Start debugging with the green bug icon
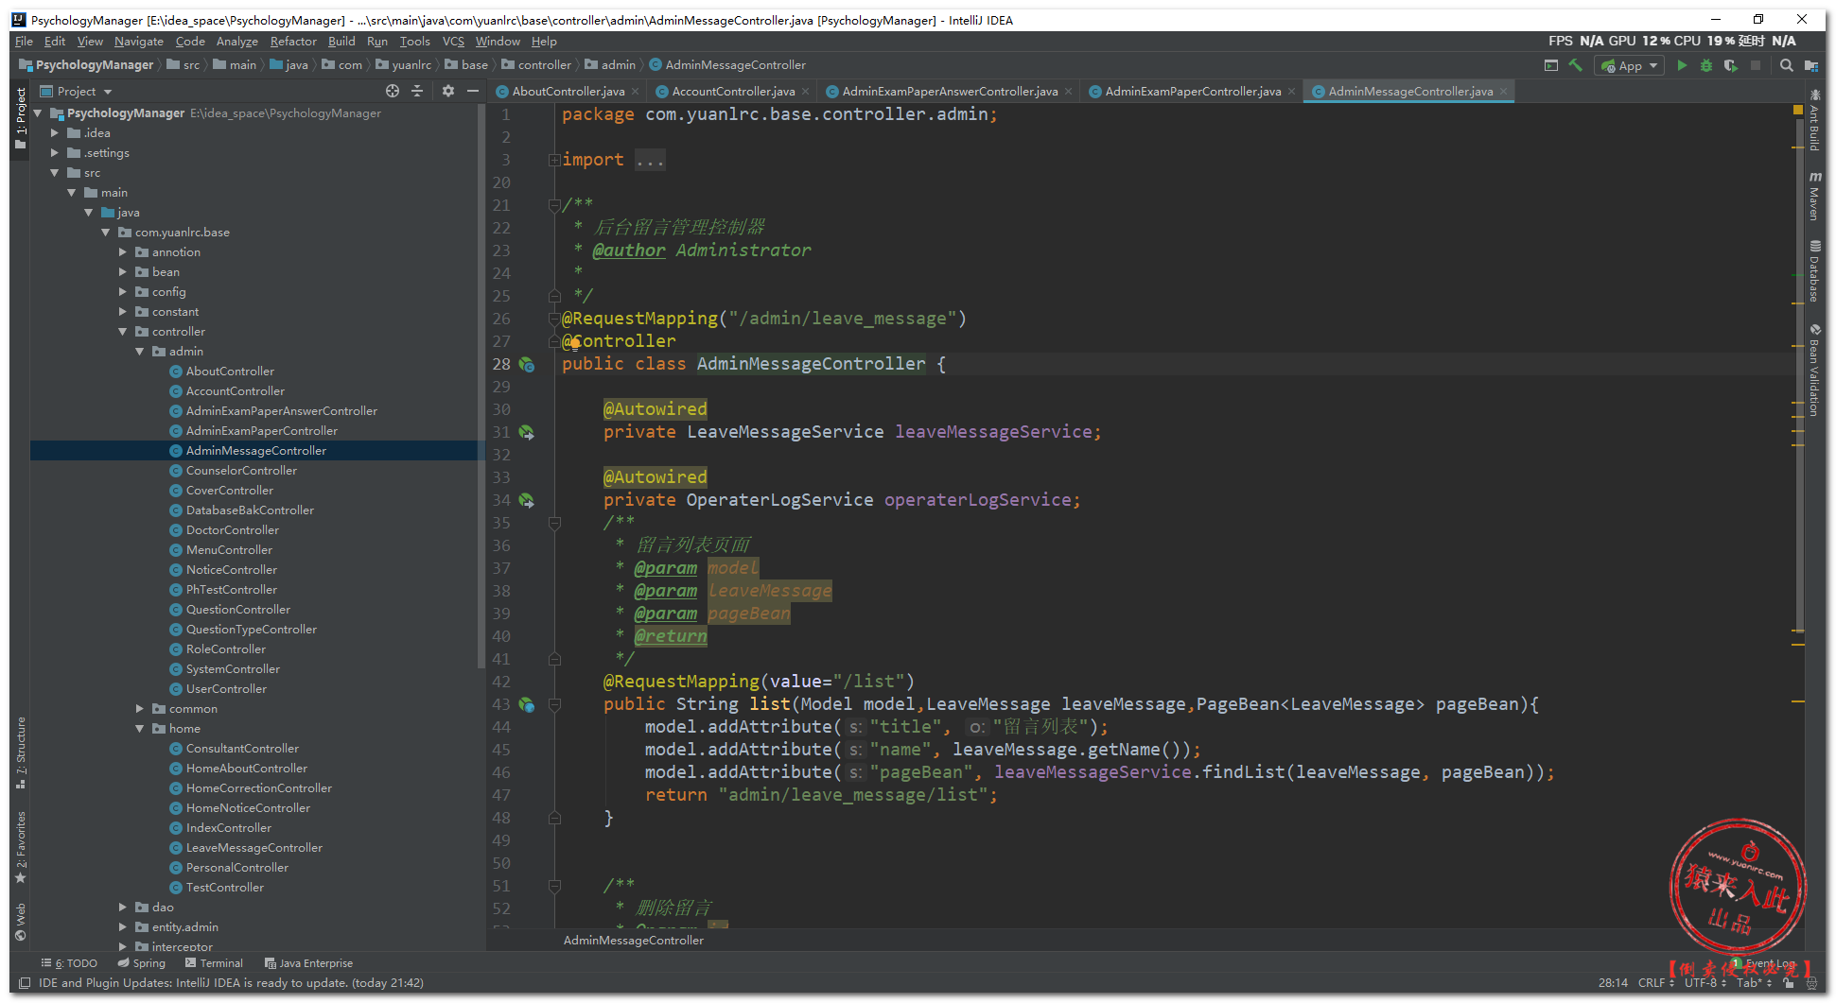Screen dimensions: 1836x1003 pos(1706,65)
